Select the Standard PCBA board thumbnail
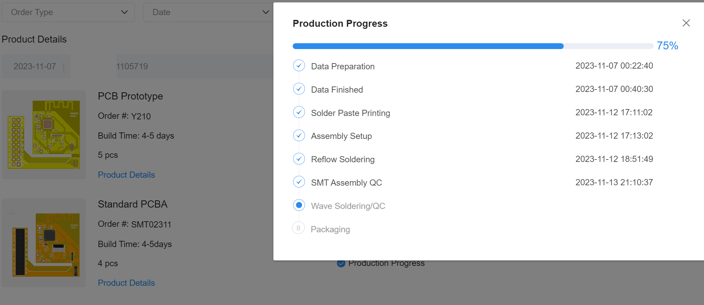Screen dimensions: 704x305 44,243
